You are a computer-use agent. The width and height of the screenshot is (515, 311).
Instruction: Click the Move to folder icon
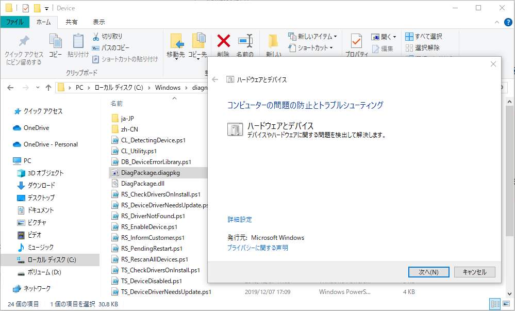[x=176, y=41]
